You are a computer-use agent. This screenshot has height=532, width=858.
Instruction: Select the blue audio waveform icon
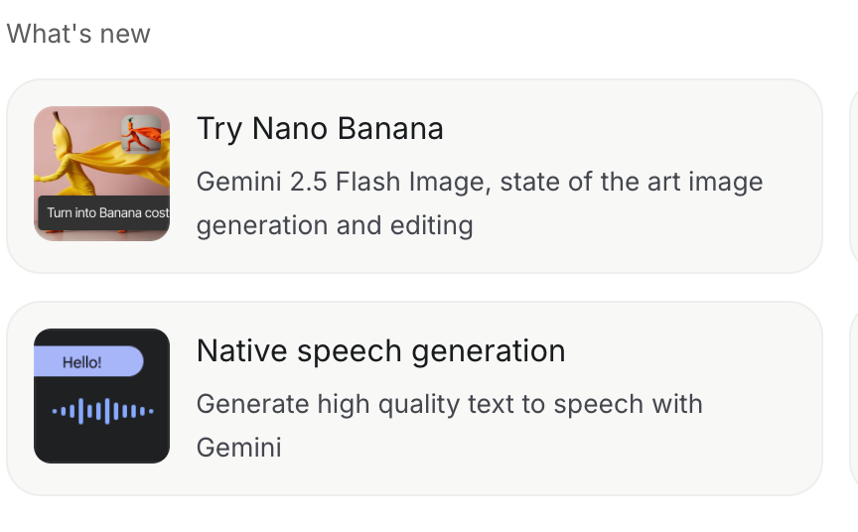coord(103,411)
